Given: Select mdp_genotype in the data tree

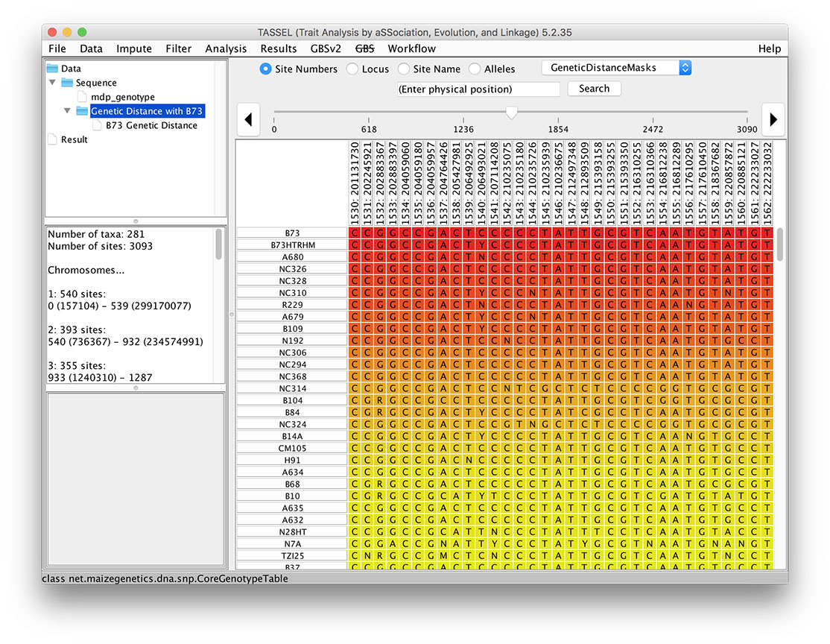Looking at the screenshot, I should pos(123,97).
